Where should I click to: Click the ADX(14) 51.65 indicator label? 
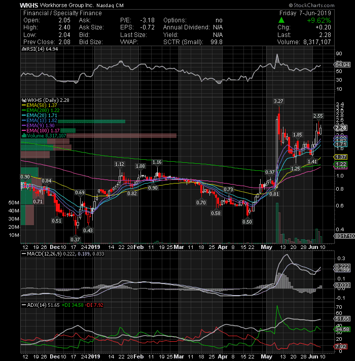41,305
